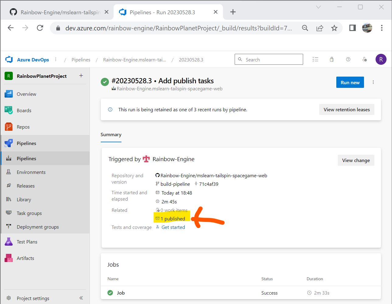Select the Pipelines section in sidebar
This screenshot has height=304, width=392.
click(x=45, y=143)
